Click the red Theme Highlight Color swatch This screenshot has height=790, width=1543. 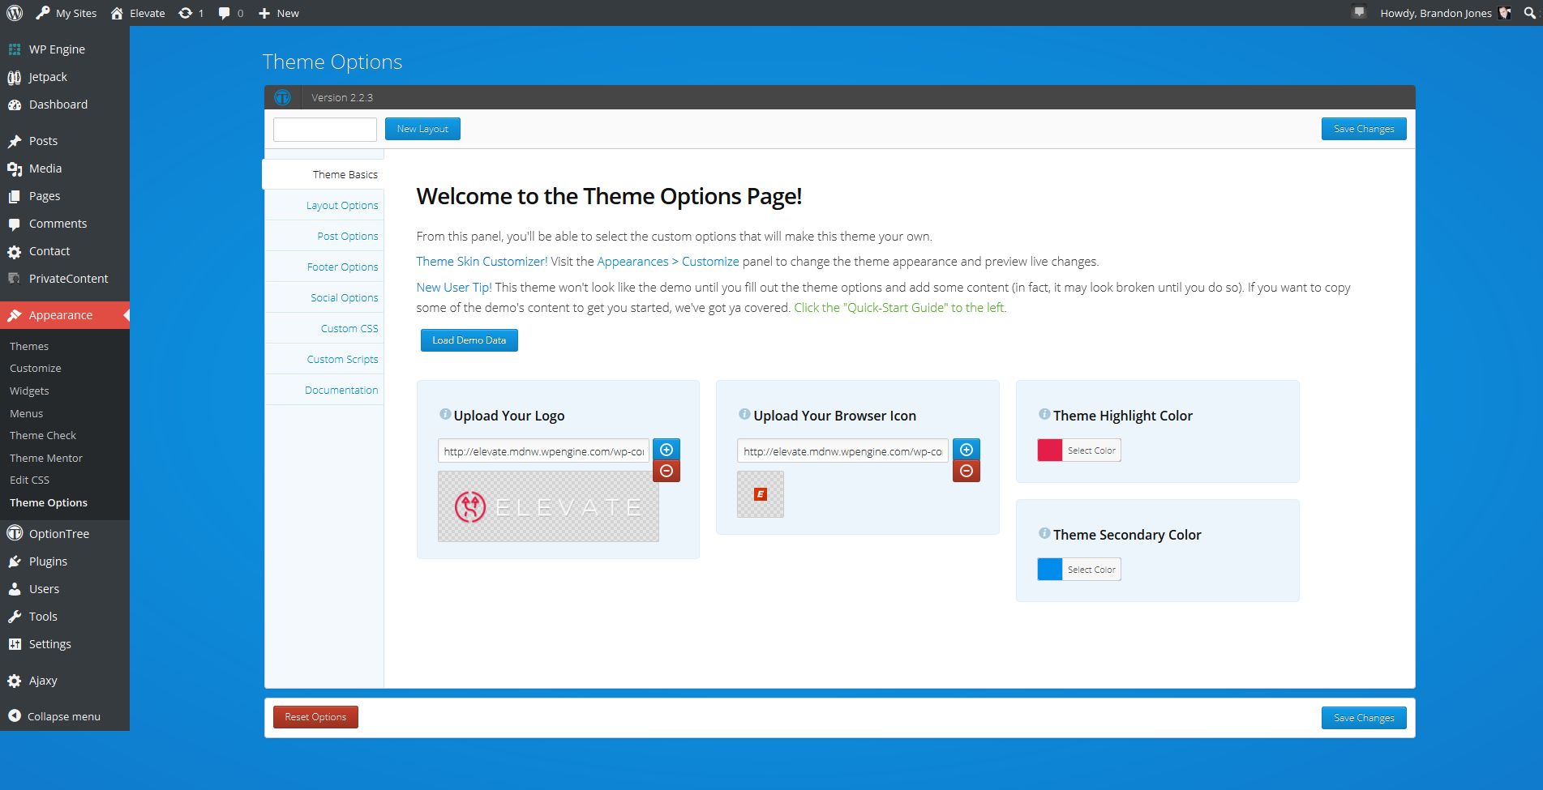point(1050,451)
